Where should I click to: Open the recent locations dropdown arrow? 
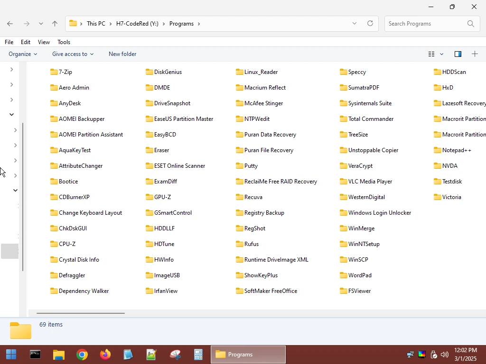pos(41,24)
